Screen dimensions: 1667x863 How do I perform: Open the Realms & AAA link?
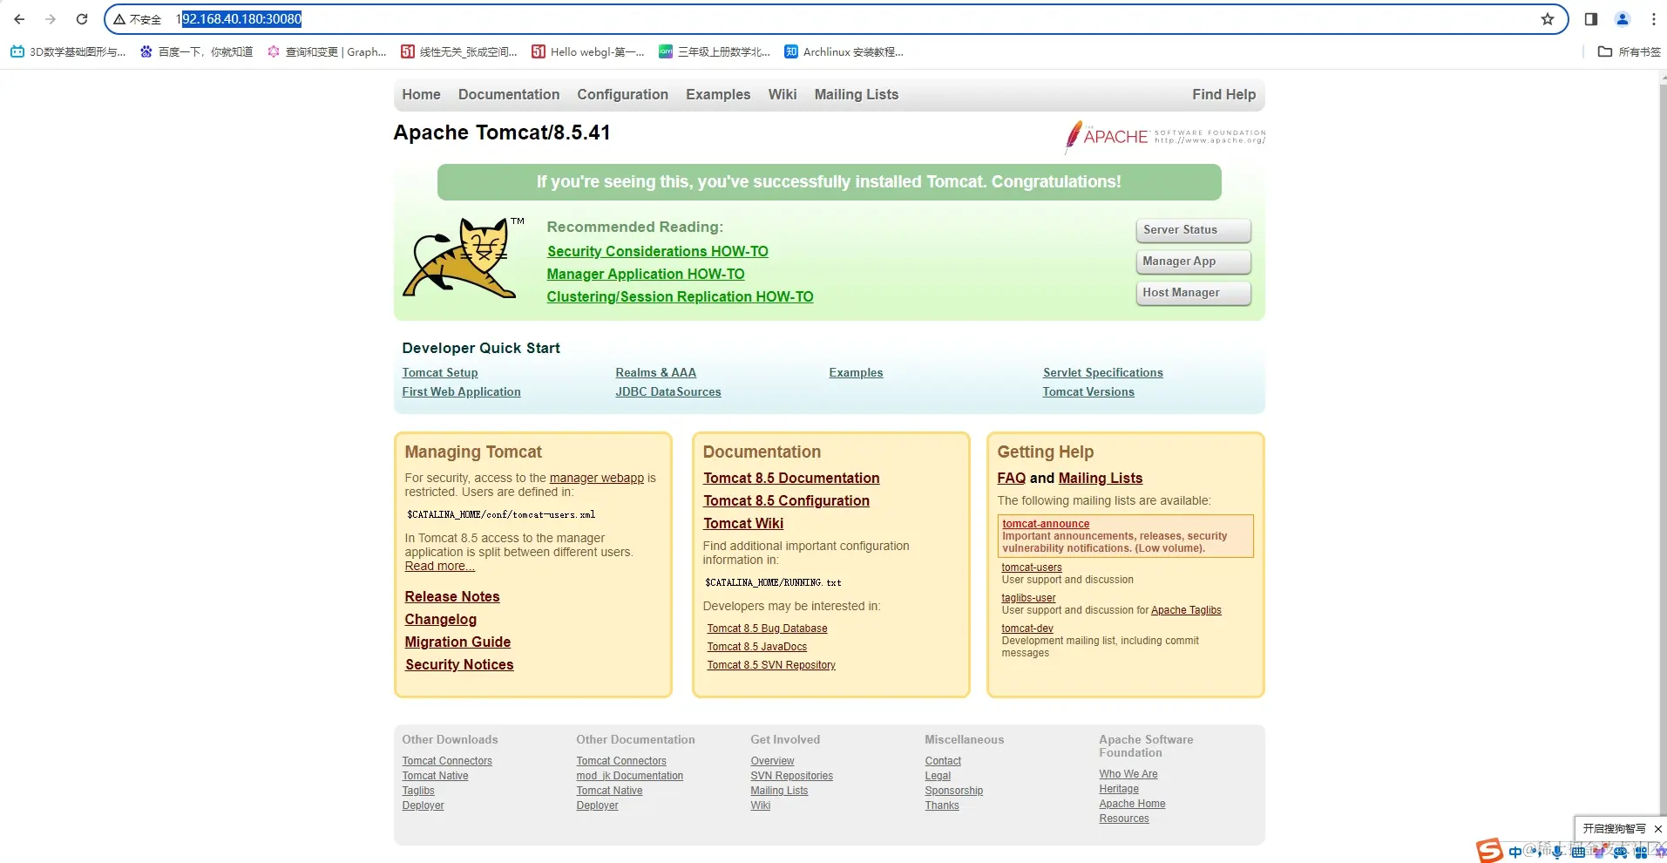pos(655,373)
